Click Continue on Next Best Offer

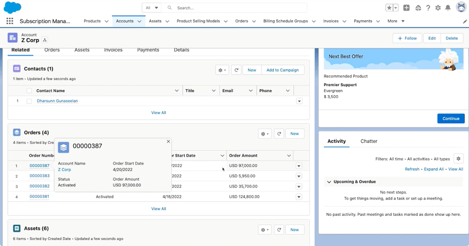point(451,118)
